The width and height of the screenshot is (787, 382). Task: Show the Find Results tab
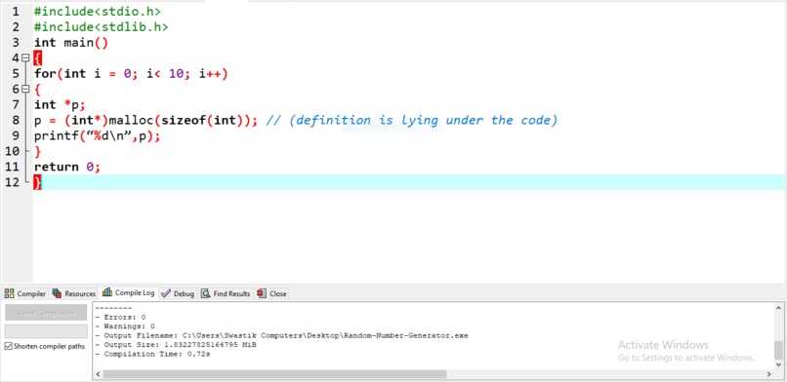226,294
